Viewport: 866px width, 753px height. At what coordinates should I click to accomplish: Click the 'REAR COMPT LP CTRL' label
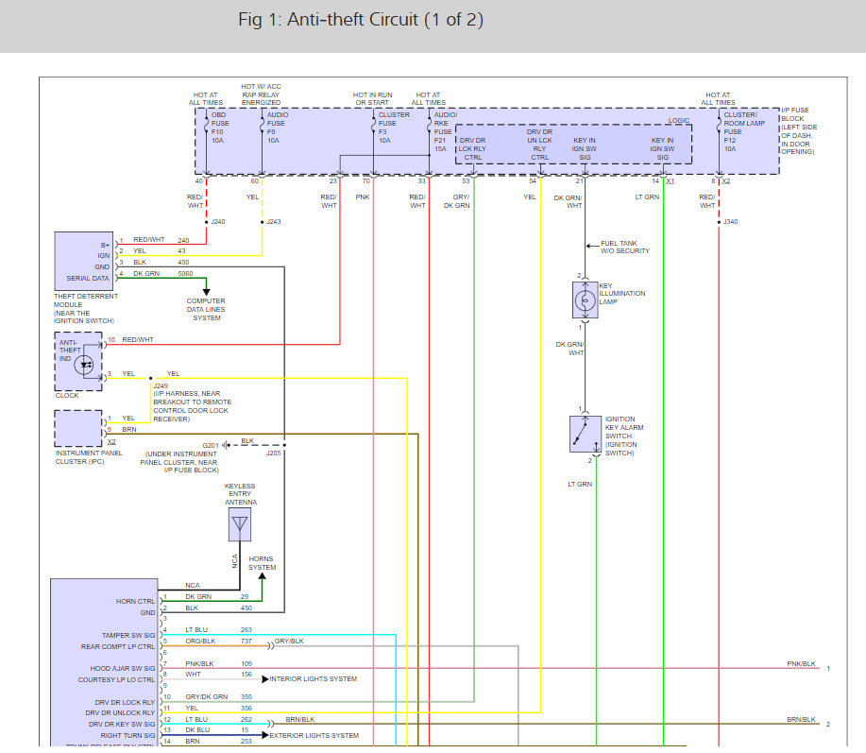tap(118, 647)
